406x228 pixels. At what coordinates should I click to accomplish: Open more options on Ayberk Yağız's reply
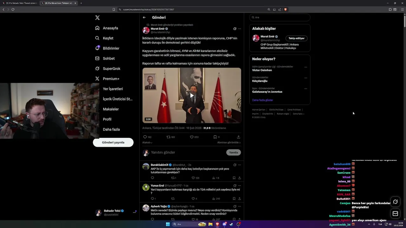click(239, 206)
